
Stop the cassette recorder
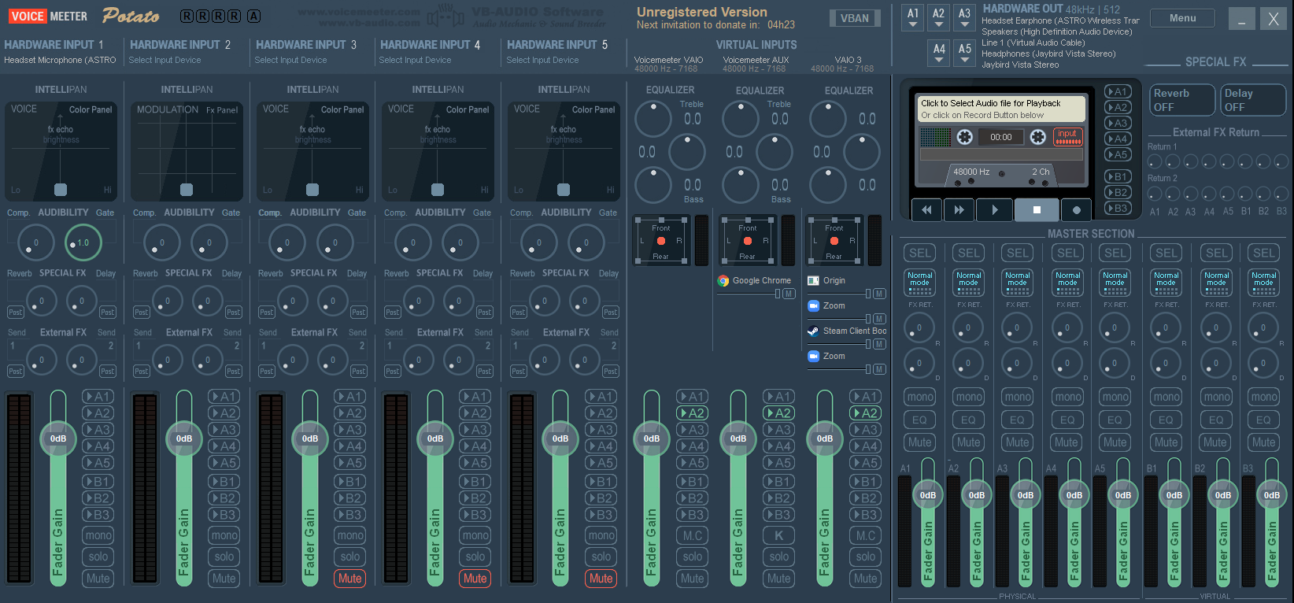click(1037, 209)
